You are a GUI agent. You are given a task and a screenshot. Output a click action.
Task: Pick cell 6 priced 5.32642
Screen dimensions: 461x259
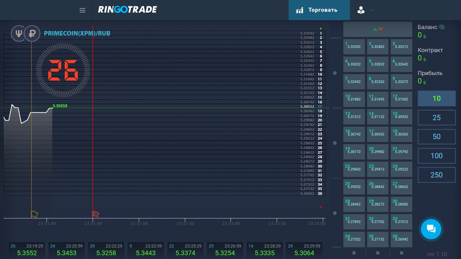tap(401, 64)
